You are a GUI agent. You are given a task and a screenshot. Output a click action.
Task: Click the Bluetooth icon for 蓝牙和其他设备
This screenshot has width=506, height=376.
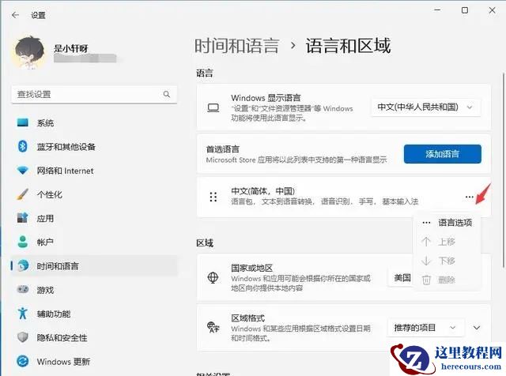(23, 146)
